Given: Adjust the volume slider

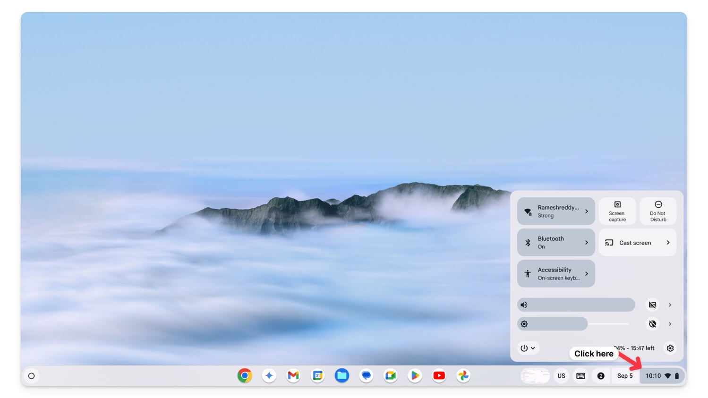Looking at the screenshot, I should tap(576, 305).
